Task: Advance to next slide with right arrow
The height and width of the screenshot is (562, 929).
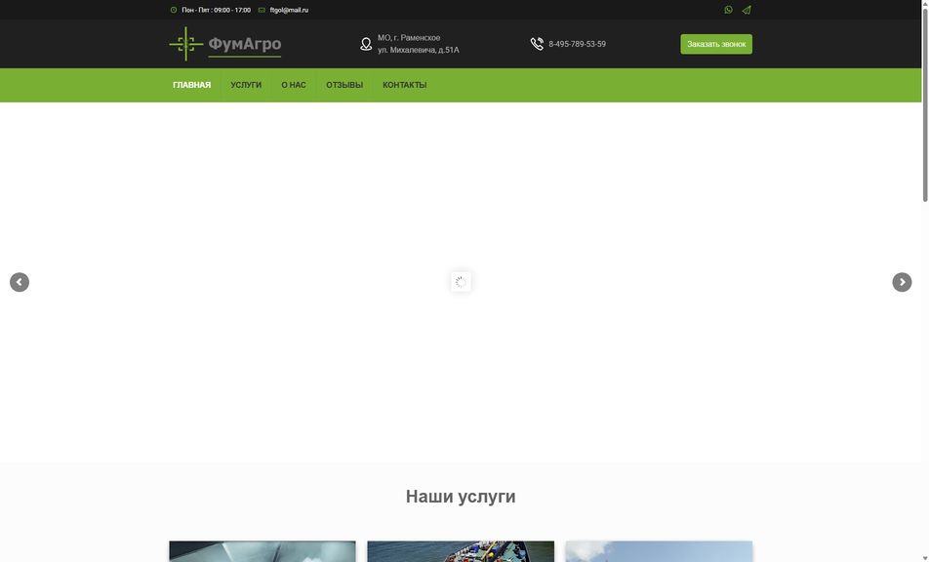Action: tap(902, 282)
